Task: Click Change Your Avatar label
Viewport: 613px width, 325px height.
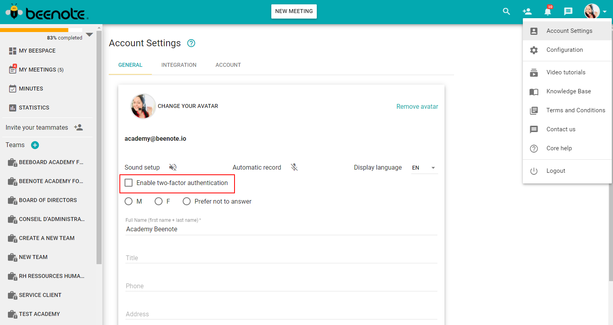Action: tap(188, 106)
